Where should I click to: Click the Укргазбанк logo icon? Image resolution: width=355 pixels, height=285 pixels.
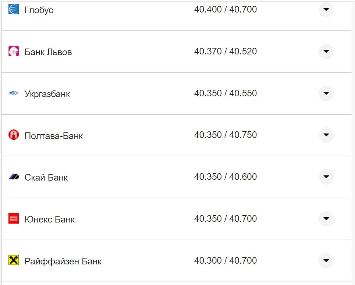pyautogui.click(x=13, y=93)
